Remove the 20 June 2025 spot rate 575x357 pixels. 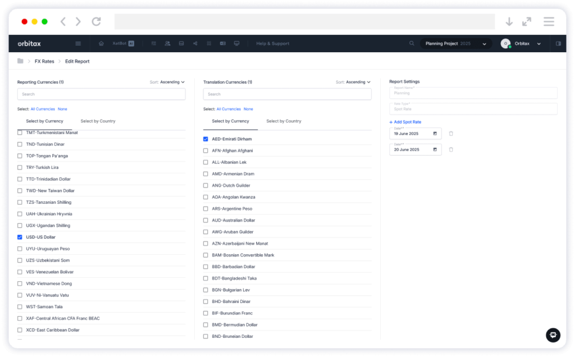coord(451,150)
